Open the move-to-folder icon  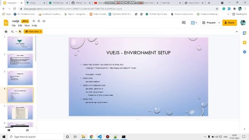click(x=39, y=21)
